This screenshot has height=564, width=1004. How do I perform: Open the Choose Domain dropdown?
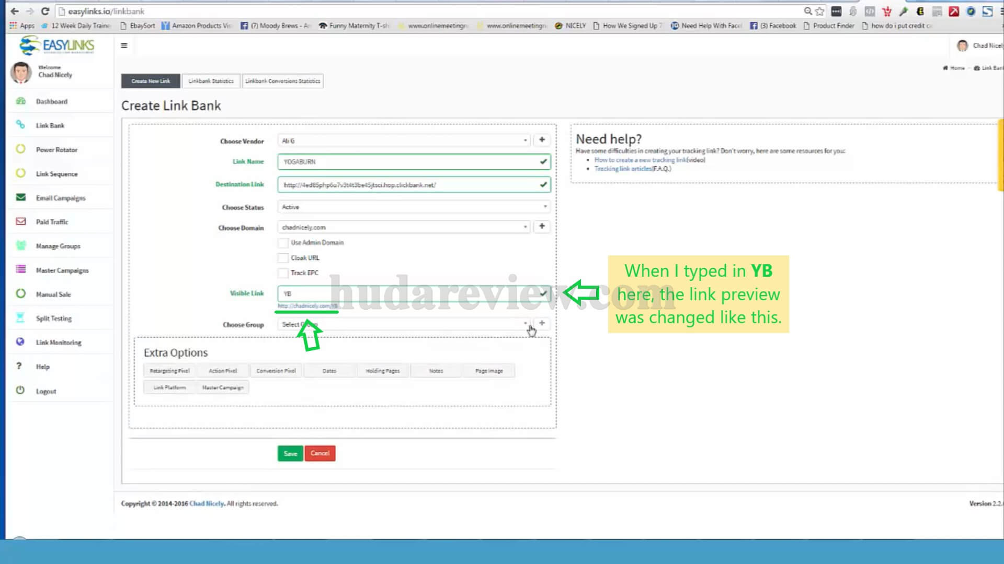pyautogui.click(x=404, y=227)
